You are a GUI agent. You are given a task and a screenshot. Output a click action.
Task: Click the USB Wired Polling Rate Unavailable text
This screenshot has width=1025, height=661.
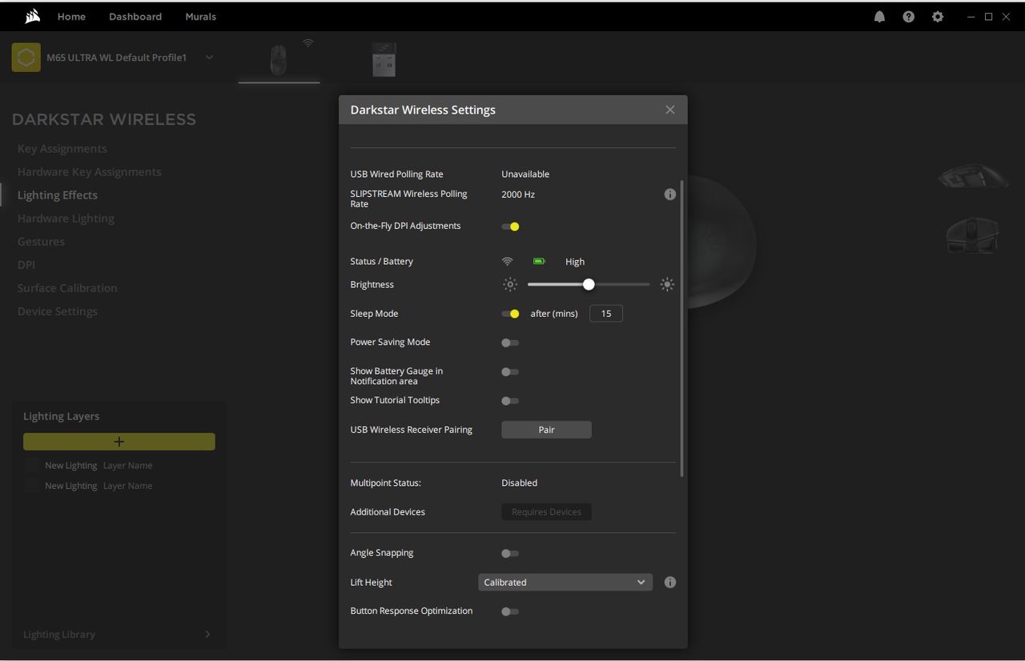tap(525, 174)
